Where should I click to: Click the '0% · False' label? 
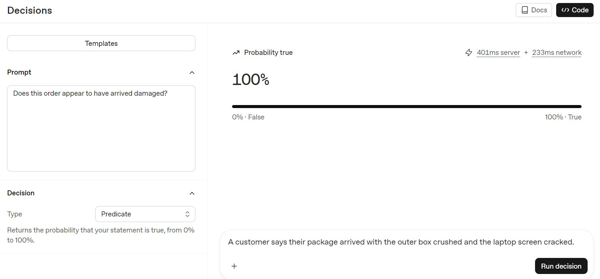click(248, 117)
